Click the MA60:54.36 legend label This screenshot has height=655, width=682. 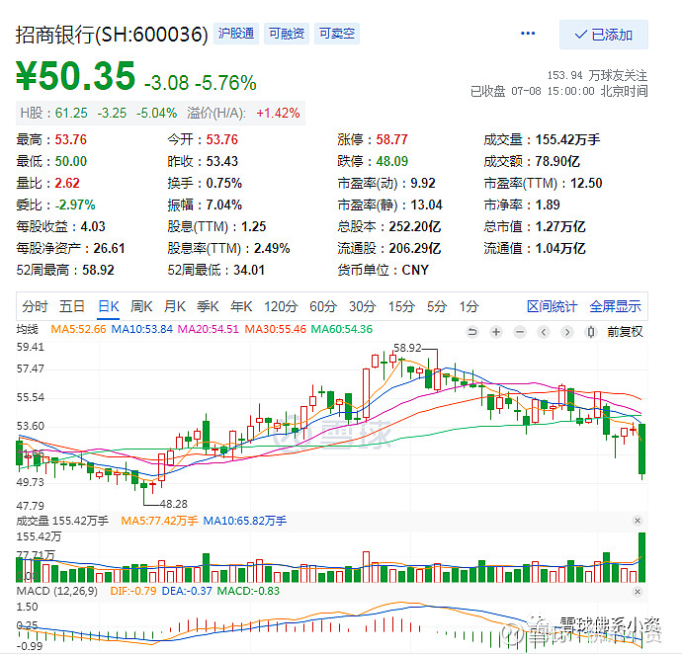pyautogui.click(x=342, y=329)
